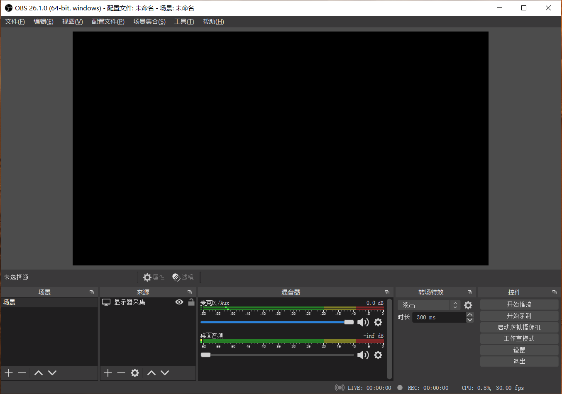Image resolution: width=562 pixels, height=394 pixels.
Task: Click display monitor icon of 显示器采集
Action: click(106, 302)
